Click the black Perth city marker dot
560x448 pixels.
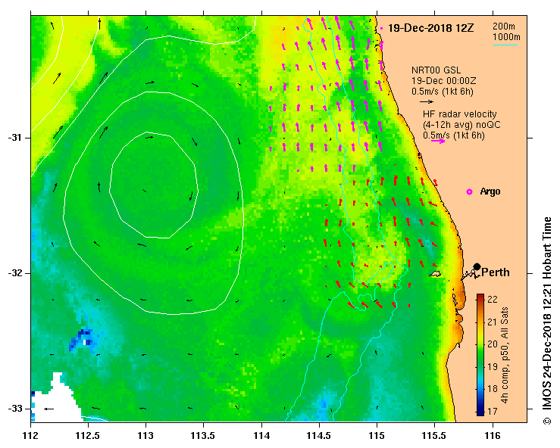pyautogui.click(x=477, y=266)
